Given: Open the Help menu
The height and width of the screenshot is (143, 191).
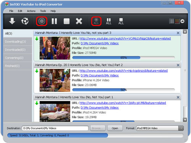Looking at the screenshot, I should [x=53, y=11].
